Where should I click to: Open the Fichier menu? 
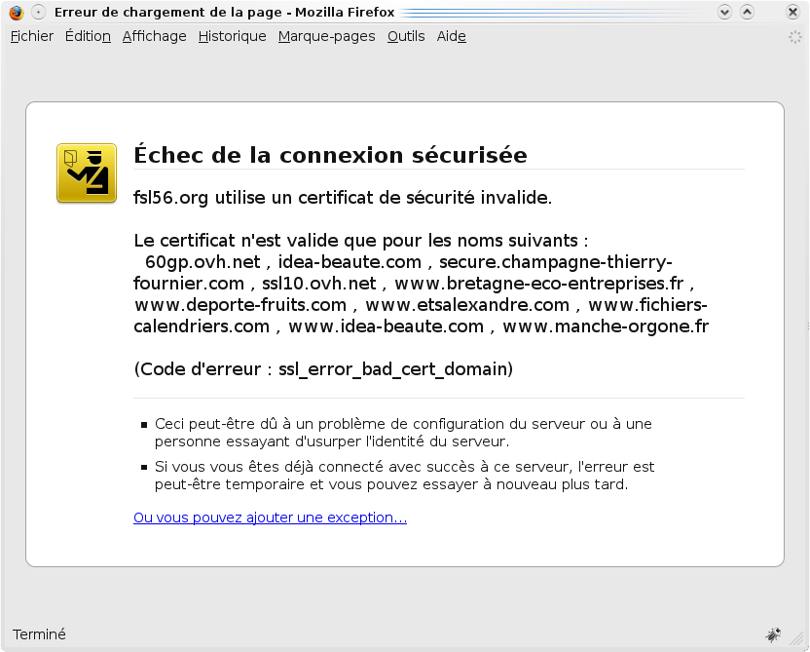point(32,36)
